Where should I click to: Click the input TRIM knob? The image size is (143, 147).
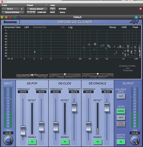coord(8,140)
